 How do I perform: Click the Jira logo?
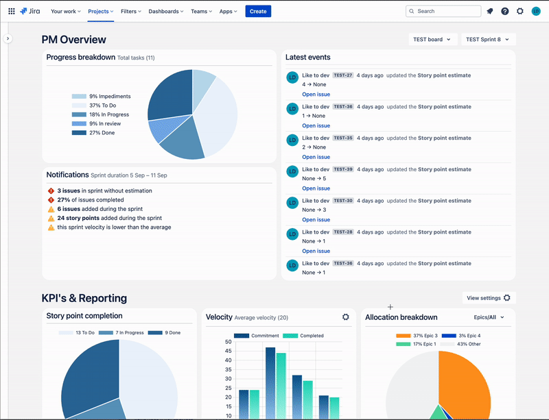(30, 11)
